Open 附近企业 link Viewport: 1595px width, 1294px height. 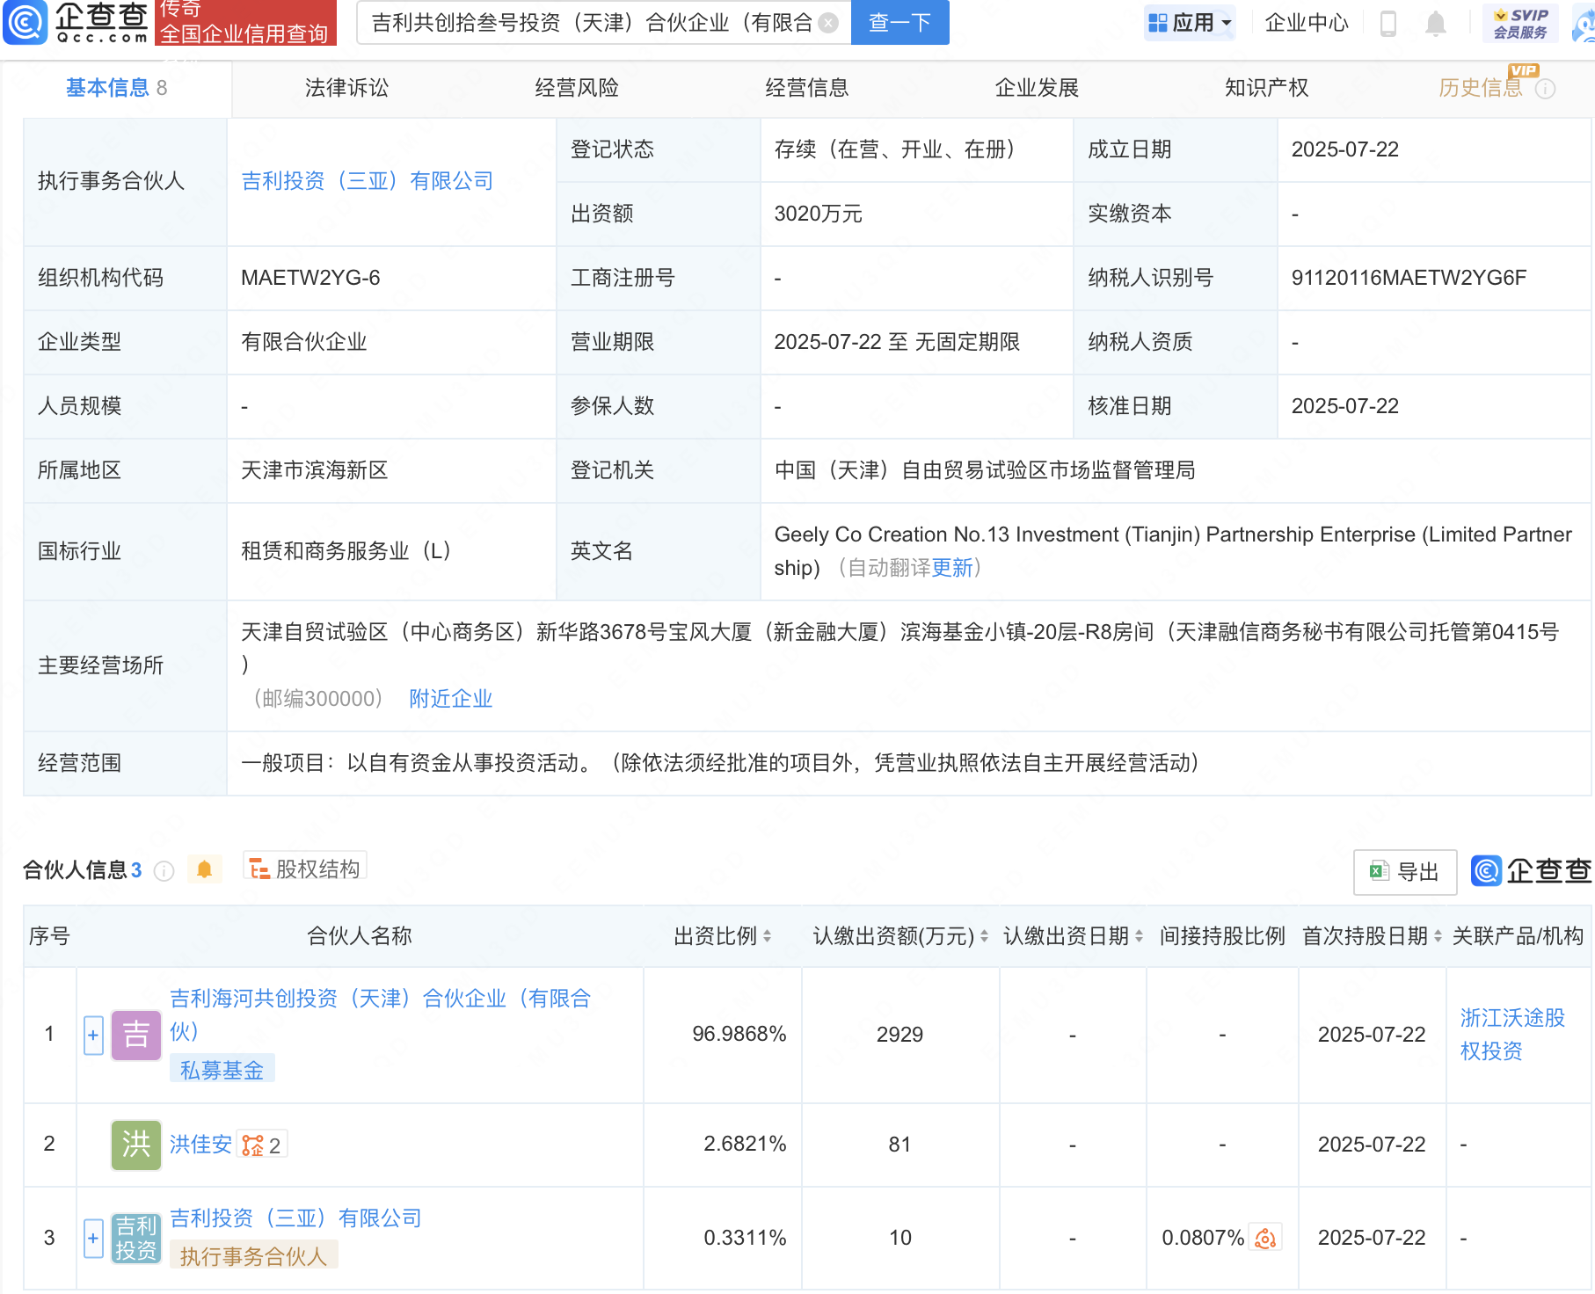coord(450,699)
